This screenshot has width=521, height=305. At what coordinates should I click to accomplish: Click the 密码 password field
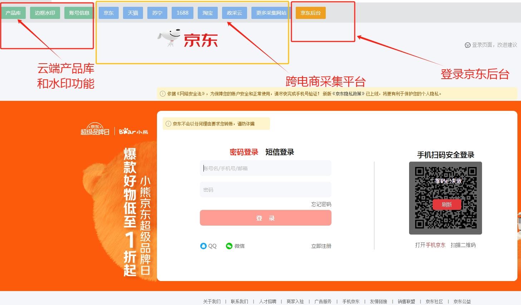click(265, 190)
